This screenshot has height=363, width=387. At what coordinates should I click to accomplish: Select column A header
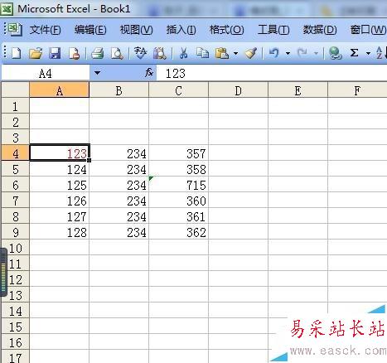[x=60, y=90]
